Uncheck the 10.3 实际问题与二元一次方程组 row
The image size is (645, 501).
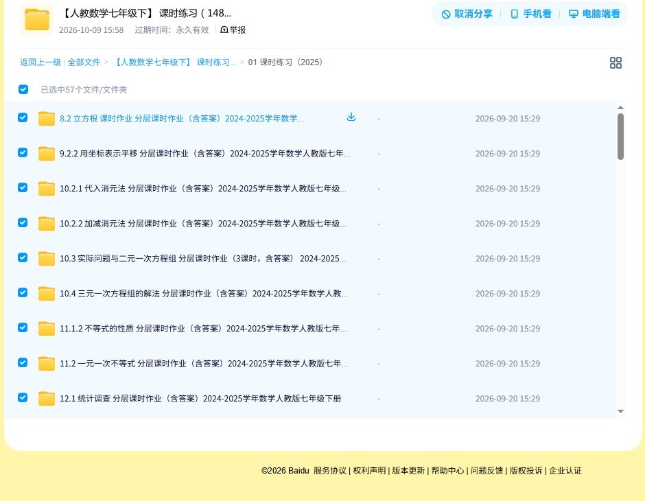click(x=23, y=257)
